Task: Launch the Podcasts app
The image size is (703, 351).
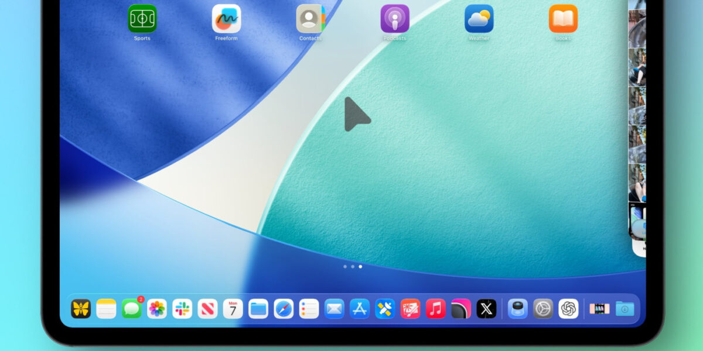Action: (395, 19)
